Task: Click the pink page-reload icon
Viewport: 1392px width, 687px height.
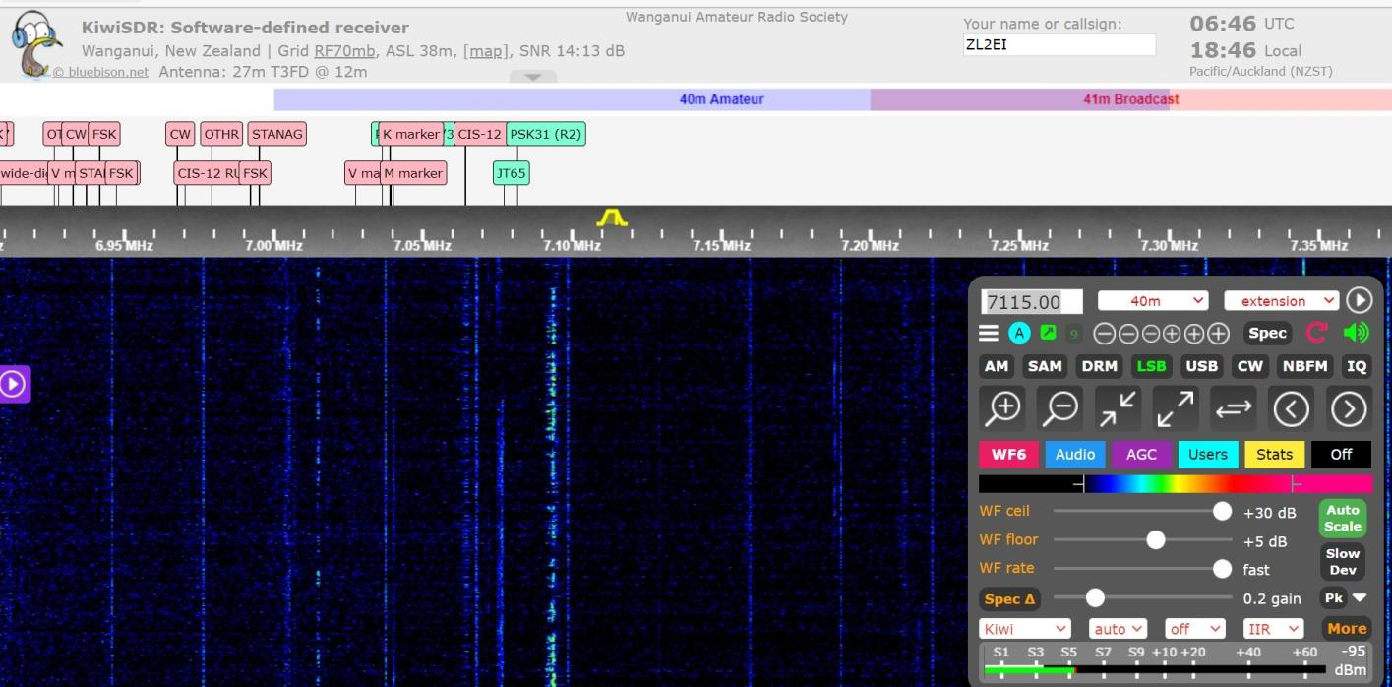Action: 1315,333
